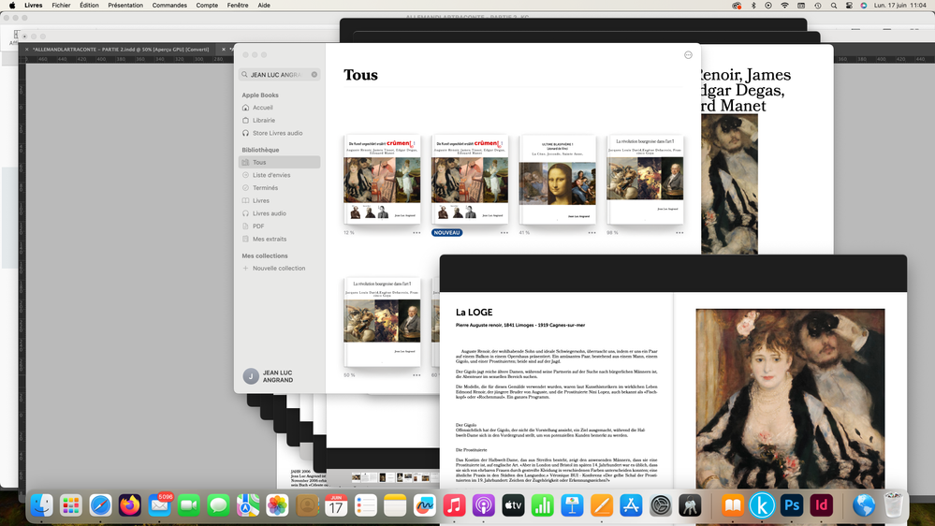Screen dimensions: 935x526
Task: Open Mail with 5096 badge in Dock
Action: 159,505
